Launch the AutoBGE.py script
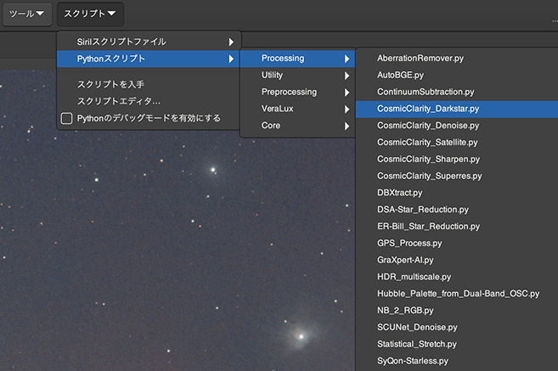 (402, 75)
